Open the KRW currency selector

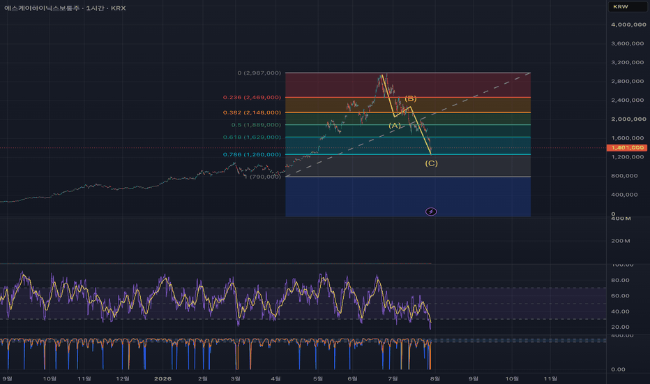(627, 7)
